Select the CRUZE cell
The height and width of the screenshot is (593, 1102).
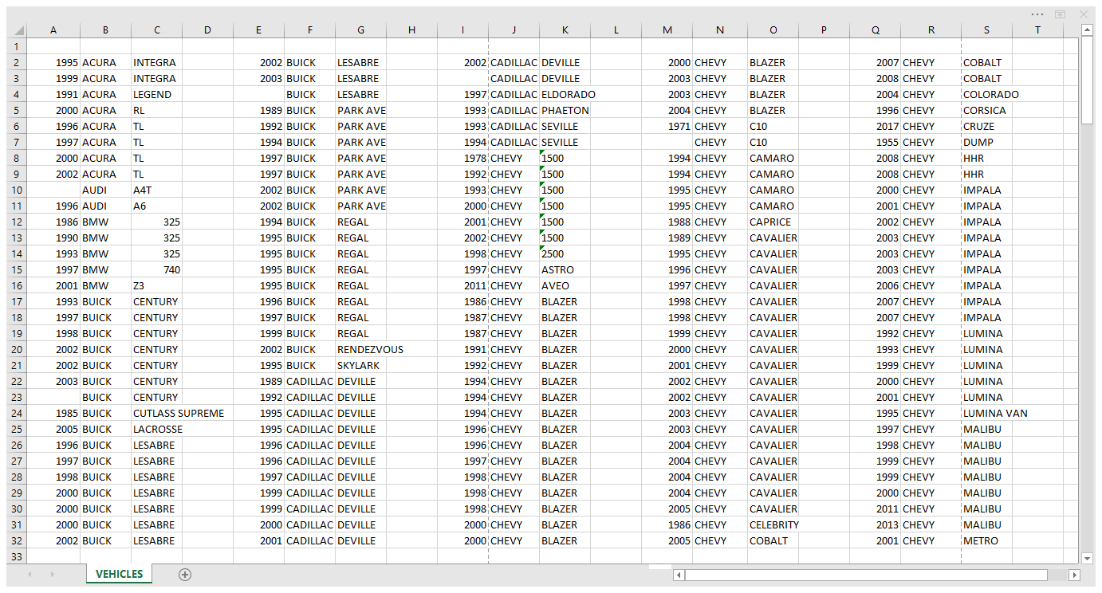tap(987, 126)
